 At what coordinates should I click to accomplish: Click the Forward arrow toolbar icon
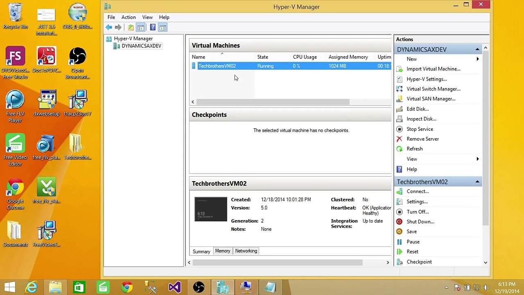pyautogui.click(x=118, y=27)
